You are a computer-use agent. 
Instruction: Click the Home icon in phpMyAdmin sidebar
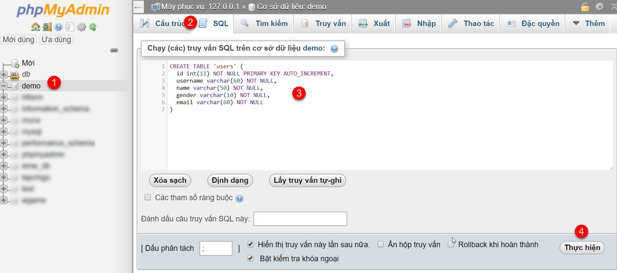pos(35,27)
